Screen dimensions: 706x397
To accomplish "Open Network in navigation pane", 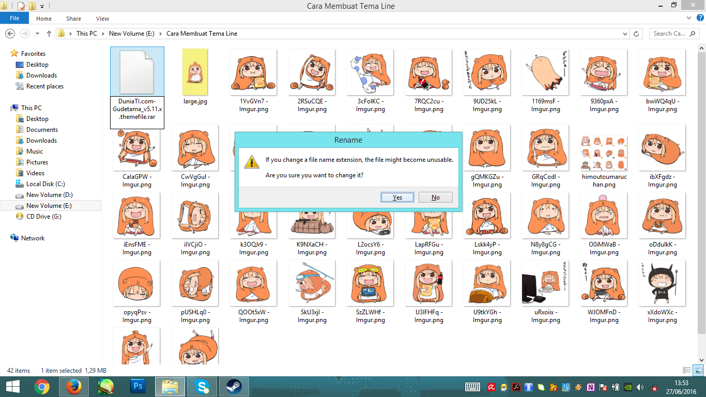I will tap(33, 238).
